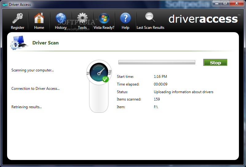Open Help question mark icon
Screen dimensions: 246x167
pyautogui.click(x=125, y=18)
